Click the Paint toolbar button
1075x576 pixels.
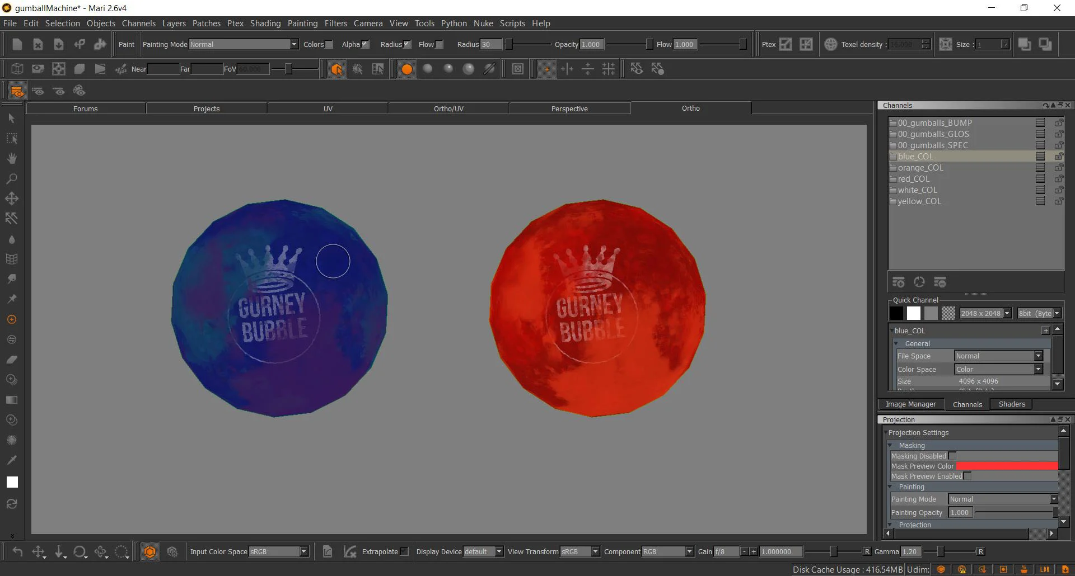click(127, 44)
